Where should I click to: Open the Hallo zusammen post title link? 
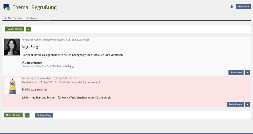point(35,89)
